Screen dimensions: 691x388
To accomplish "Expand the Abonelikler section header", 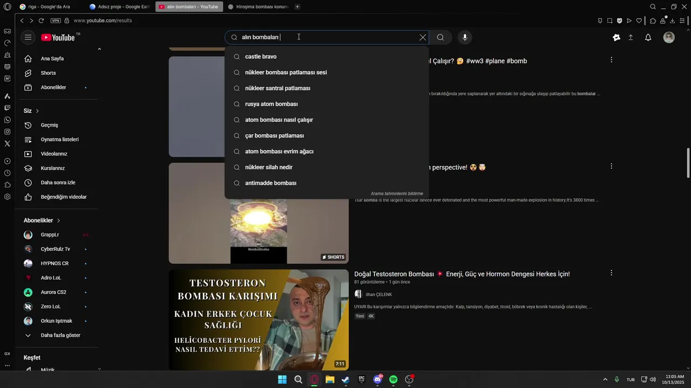I will click(42, 220).
